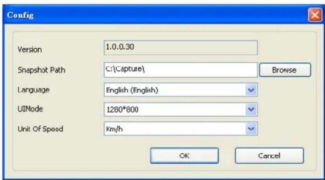Cancel the Config dialog
This screenshot has width=325, height=180.
tap(269, 156)
